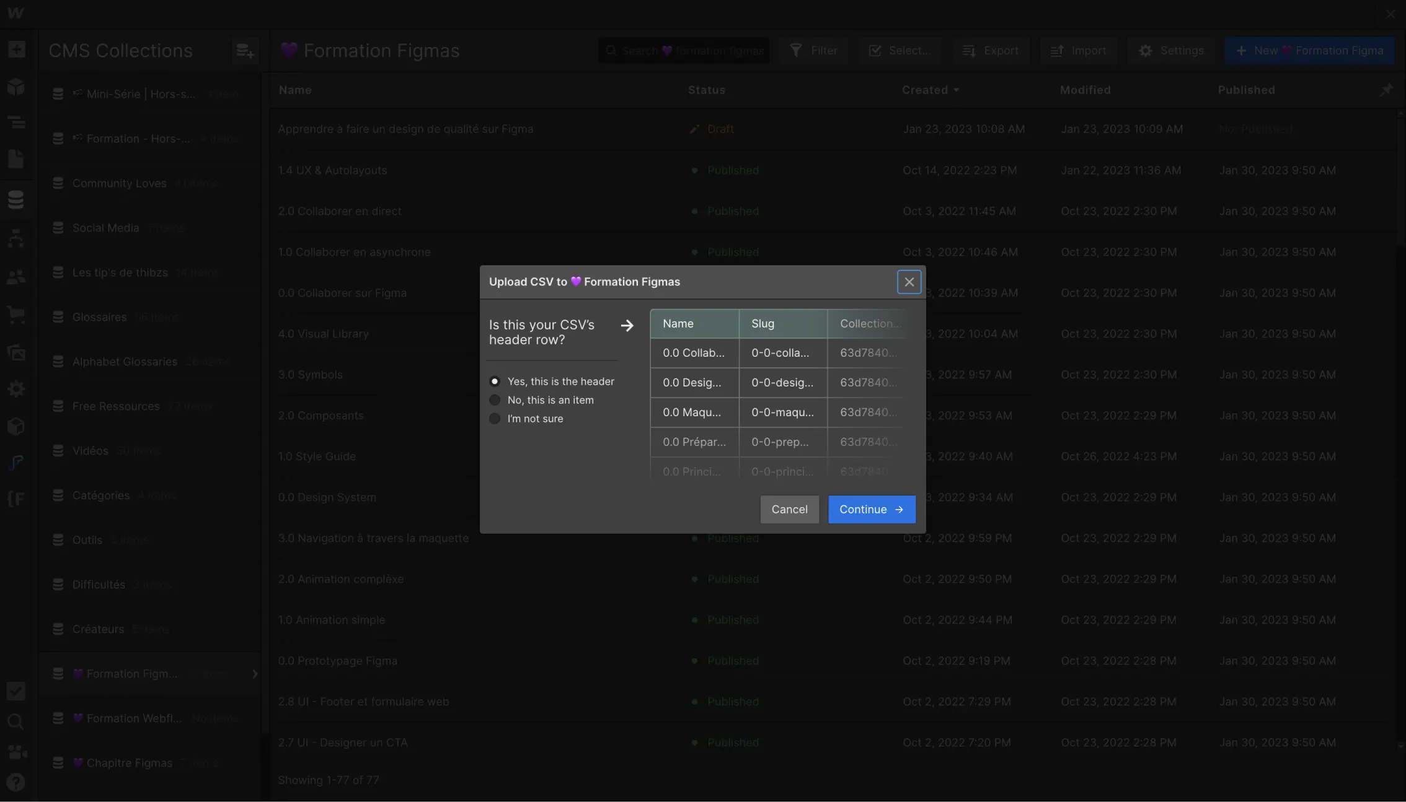This screenshot has height=802, width=1406.
Task: Open the site Settings gear in sidebar
Action: click(x=16, y=389)
